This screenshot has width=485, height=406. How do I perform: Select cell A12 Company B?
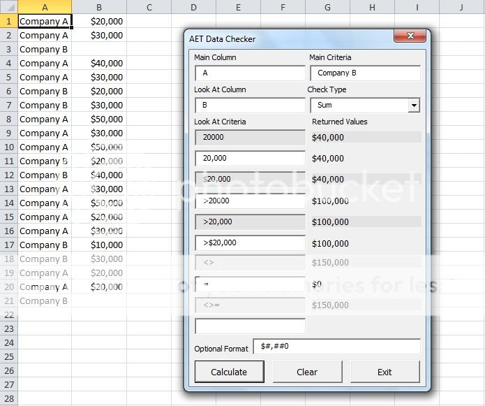(45, 175)
